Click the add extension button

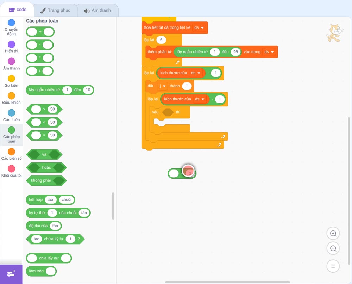coord(11,274)
